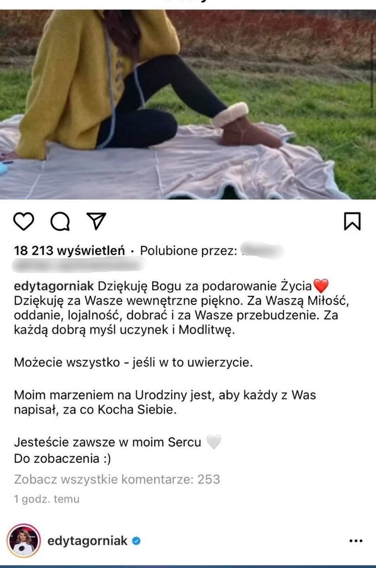Click the "18 213 wyświetleń" view count
Image resolution: width=376 pixels, height=568 pixels.
click(70, 251)
